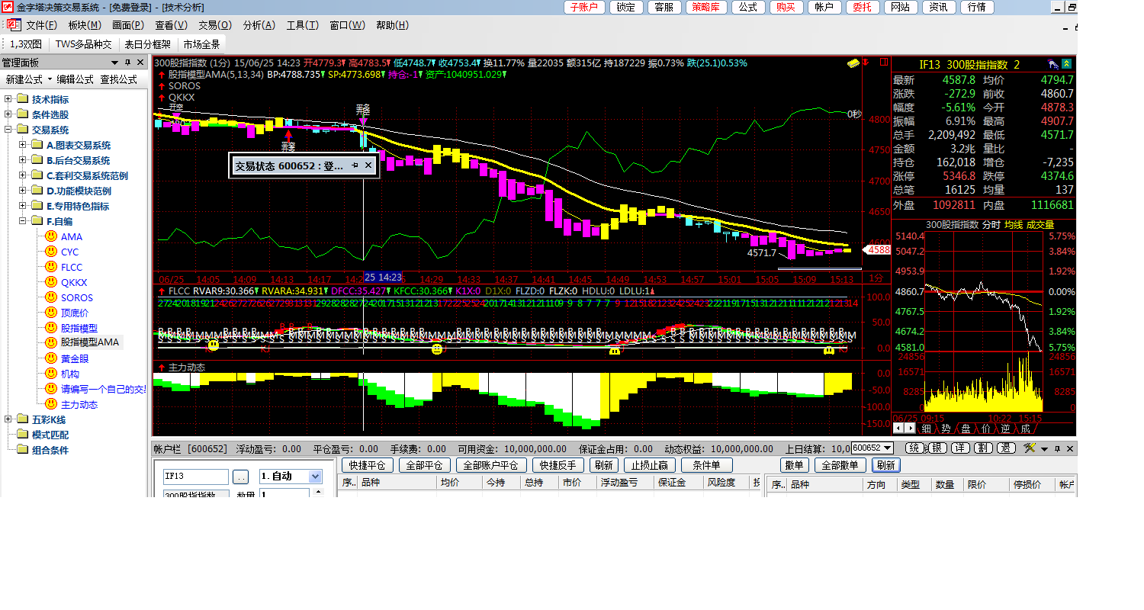Viewport: 1144px width, 610px height.
Task: Click the IF13 contract input field
Action: [196, 477]
